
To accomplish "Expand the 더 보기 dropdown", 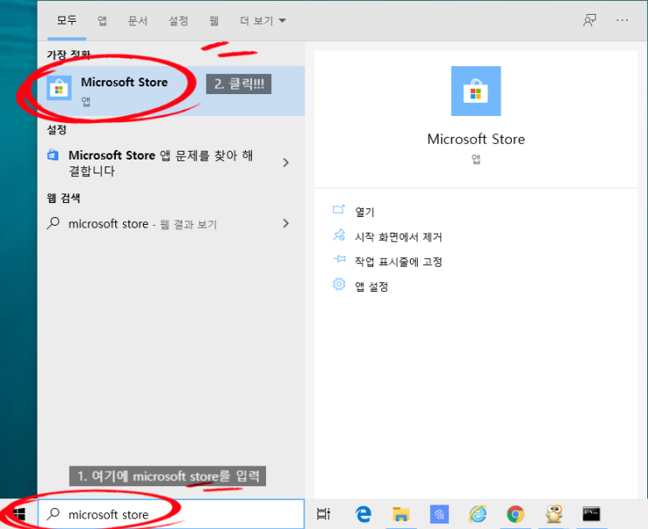I will (x=263, y=20).
